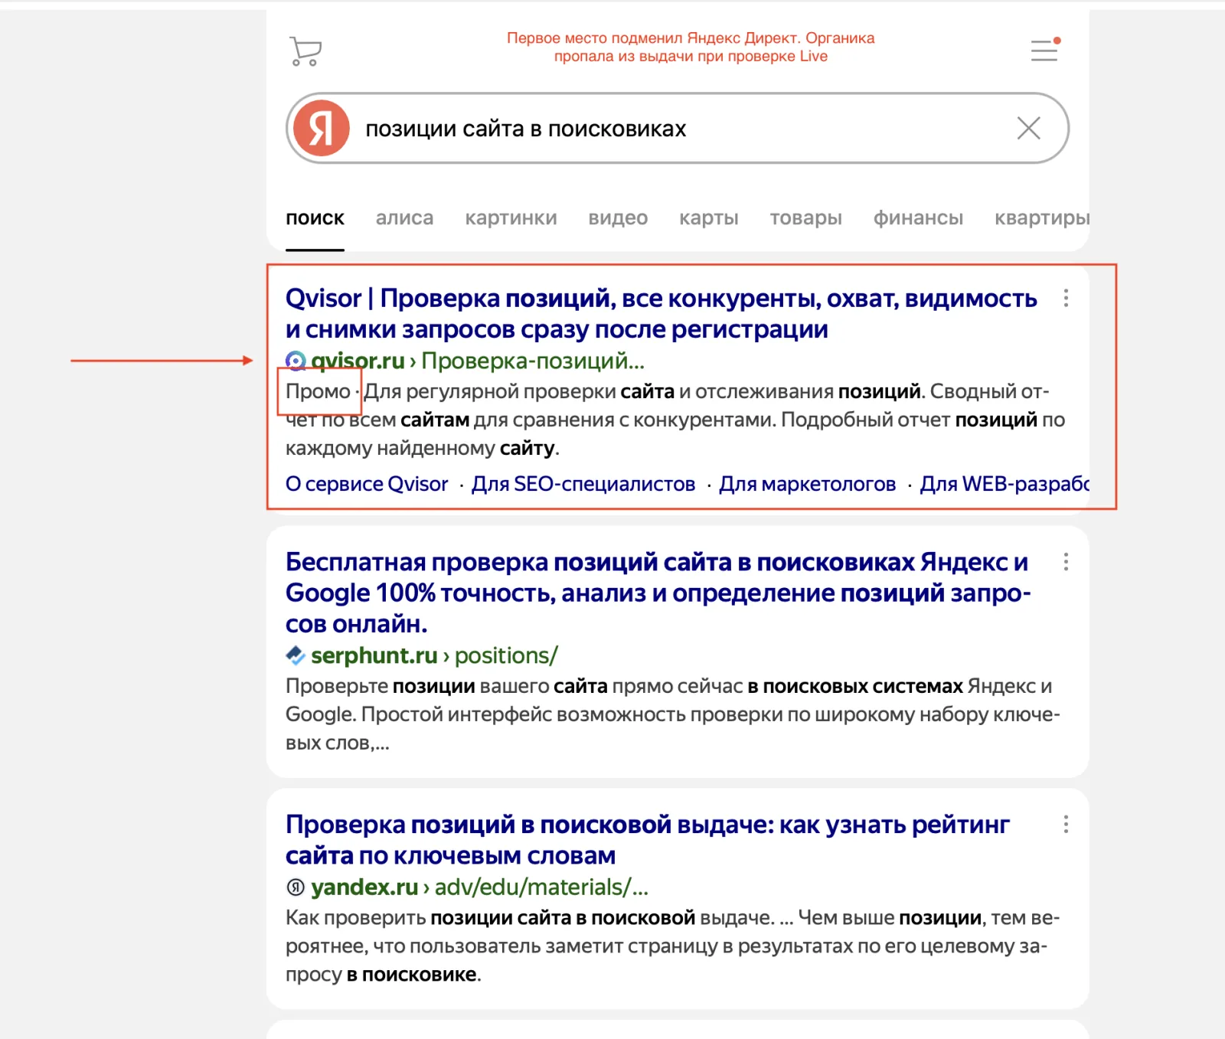
Task: Clear the search query with X
Action: click(1028, 128)
